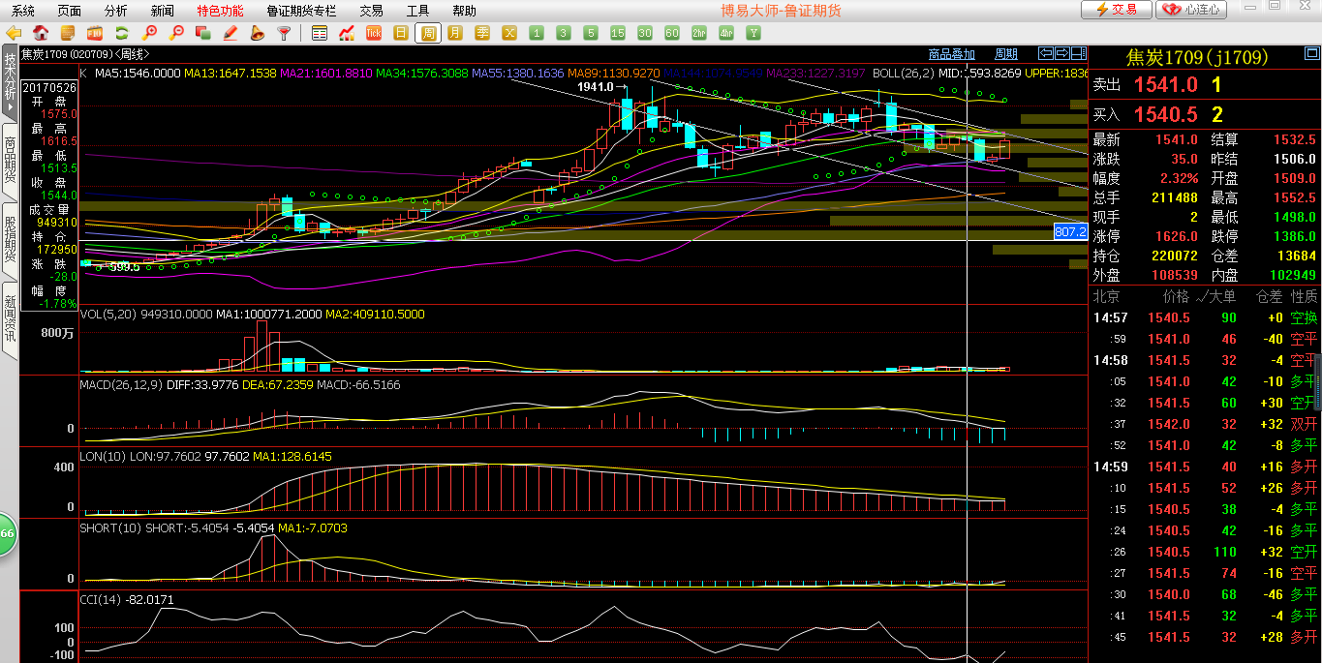Open 新闻 menu
This screenshot has width=1322, height=663.
point(163,11)
